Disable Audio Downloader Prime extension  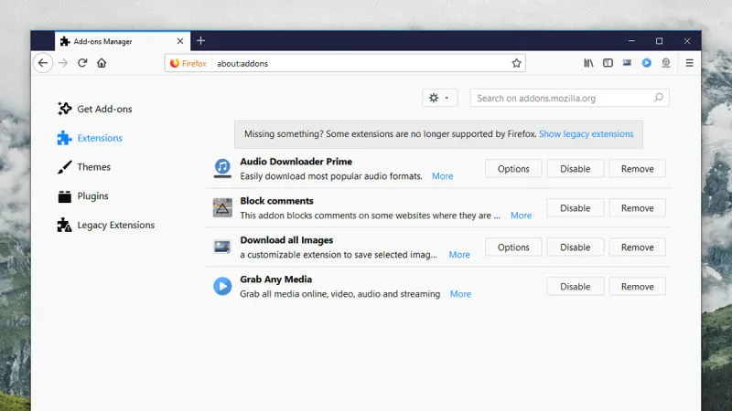pyautogui.click(x=575, y=169)
